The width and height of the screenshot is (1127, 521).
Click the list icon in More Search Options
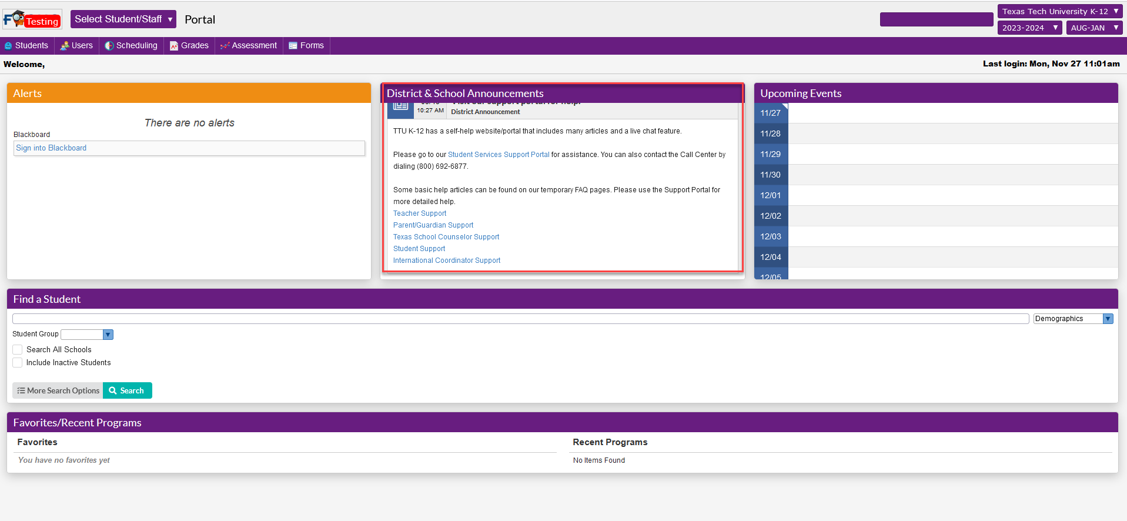point(21,390)
